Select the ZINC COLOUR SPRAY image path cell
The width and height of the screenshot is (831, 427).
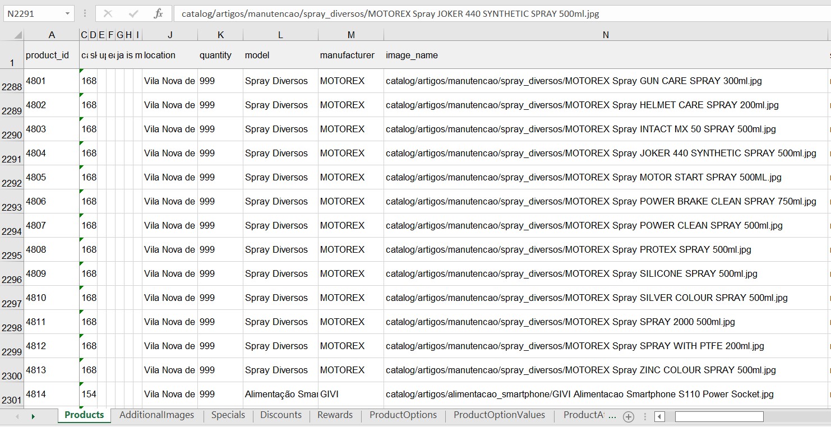click(x=606, y=370)
